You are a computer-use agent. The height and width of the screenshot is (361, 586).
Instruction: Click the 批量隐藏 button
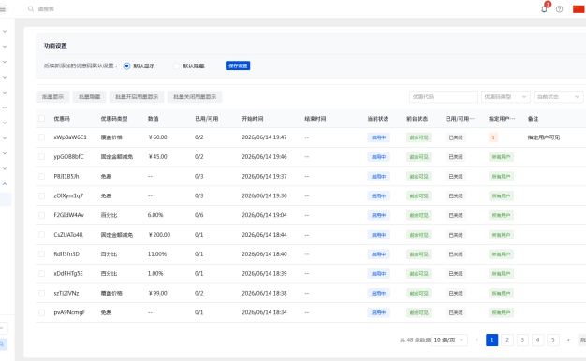click(89, 96)
